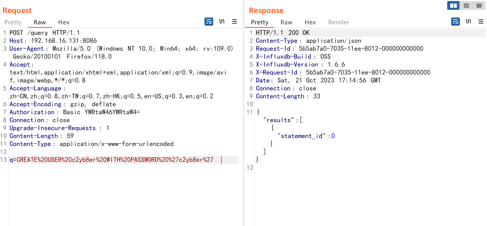Screen dimensions: 487x226
Task: Click the "results" JSON key
Action: (x=279, y=120)
